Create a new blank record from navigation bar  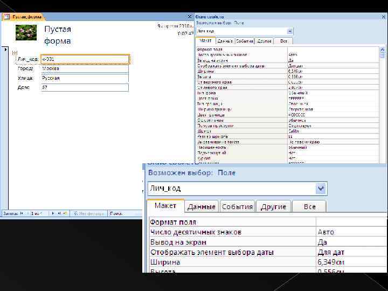coord(65,213)
